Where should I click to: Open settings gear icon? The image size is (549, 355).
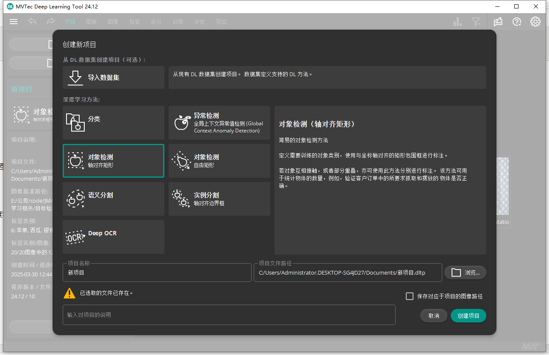(535, 22)
